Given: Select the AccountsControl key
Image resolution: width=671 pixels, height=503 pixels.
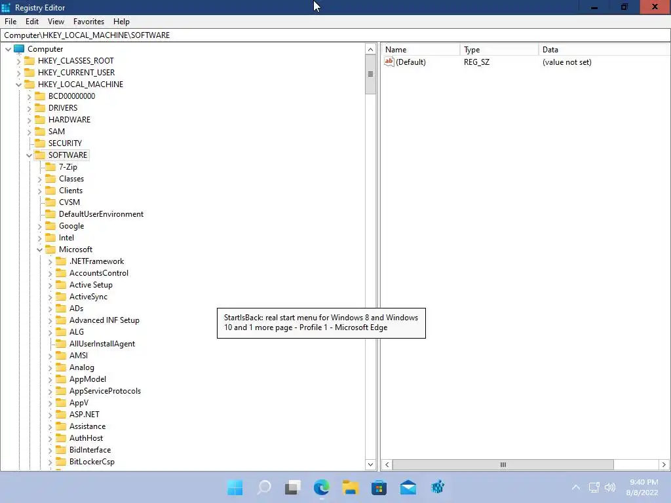Looking at the screenshot, I should (98, 273).
